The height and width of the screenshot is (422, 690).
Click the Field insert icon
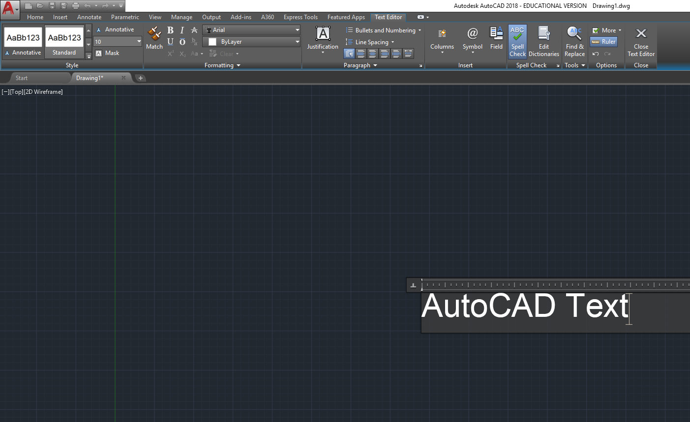pos(496,38)
